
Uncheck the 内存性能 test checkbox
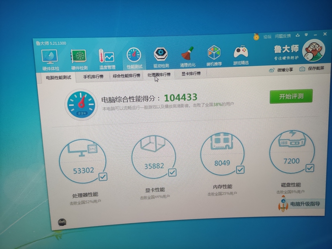[240, 170]
